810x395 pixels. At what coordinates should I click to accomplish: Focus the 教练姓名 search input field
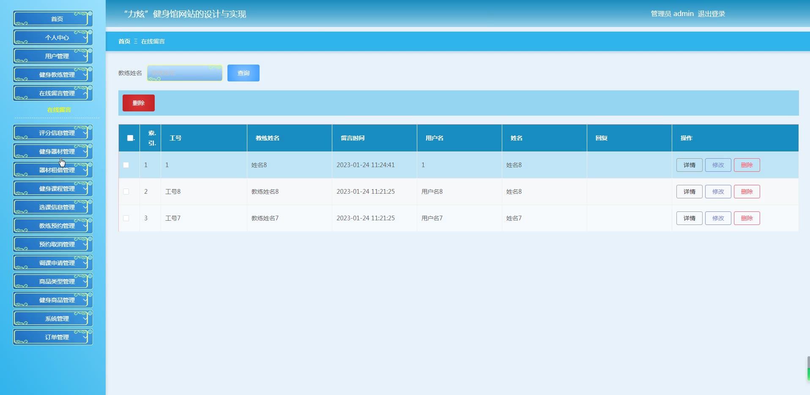(x=185, y=73)
